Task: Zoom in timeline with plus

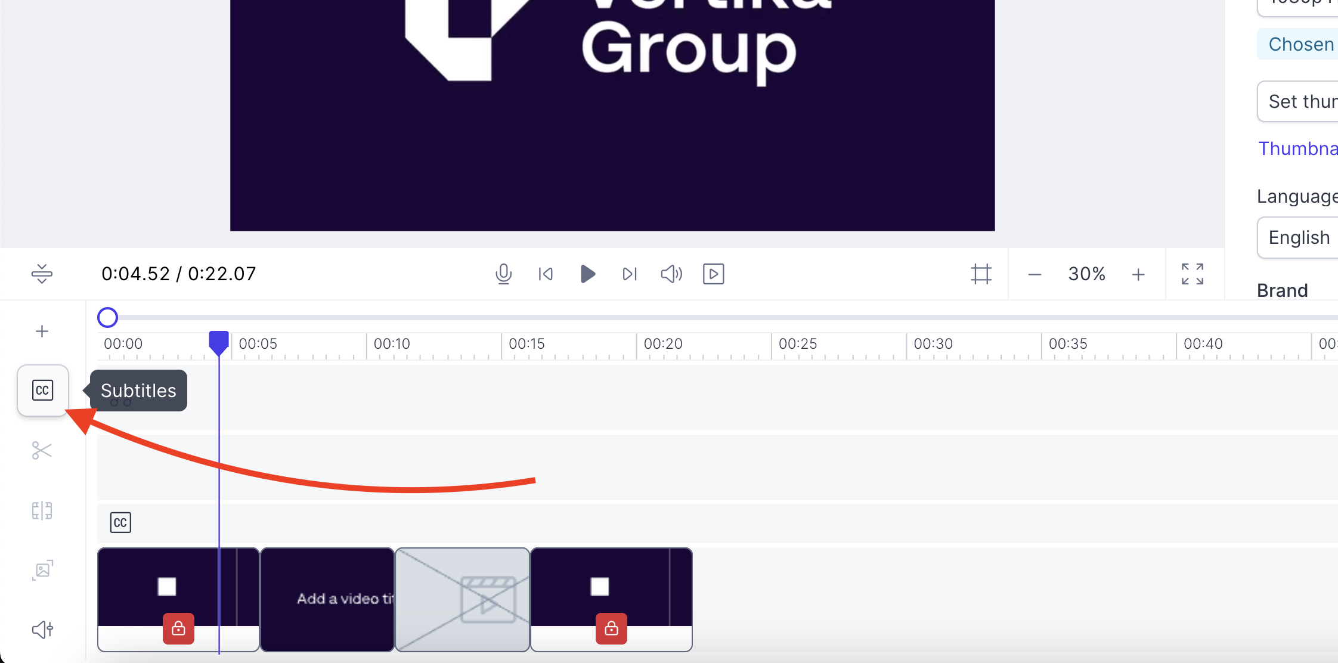Action: pyautogui.click(x=1138, y=275)
